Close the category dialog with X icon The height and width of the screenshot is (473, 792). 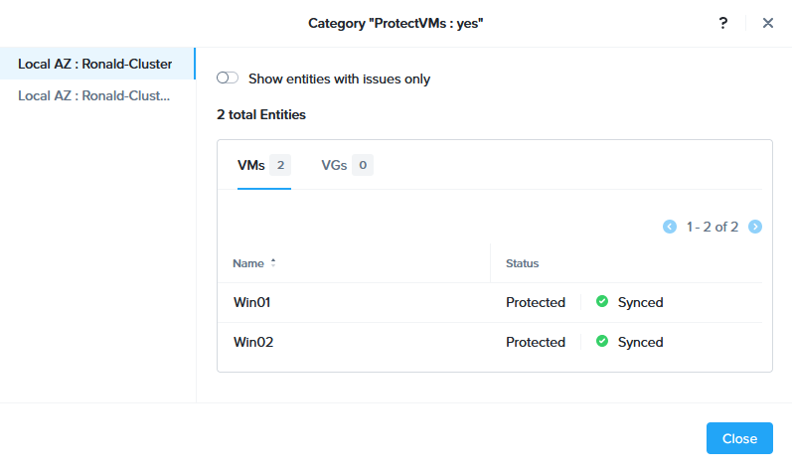768,23
